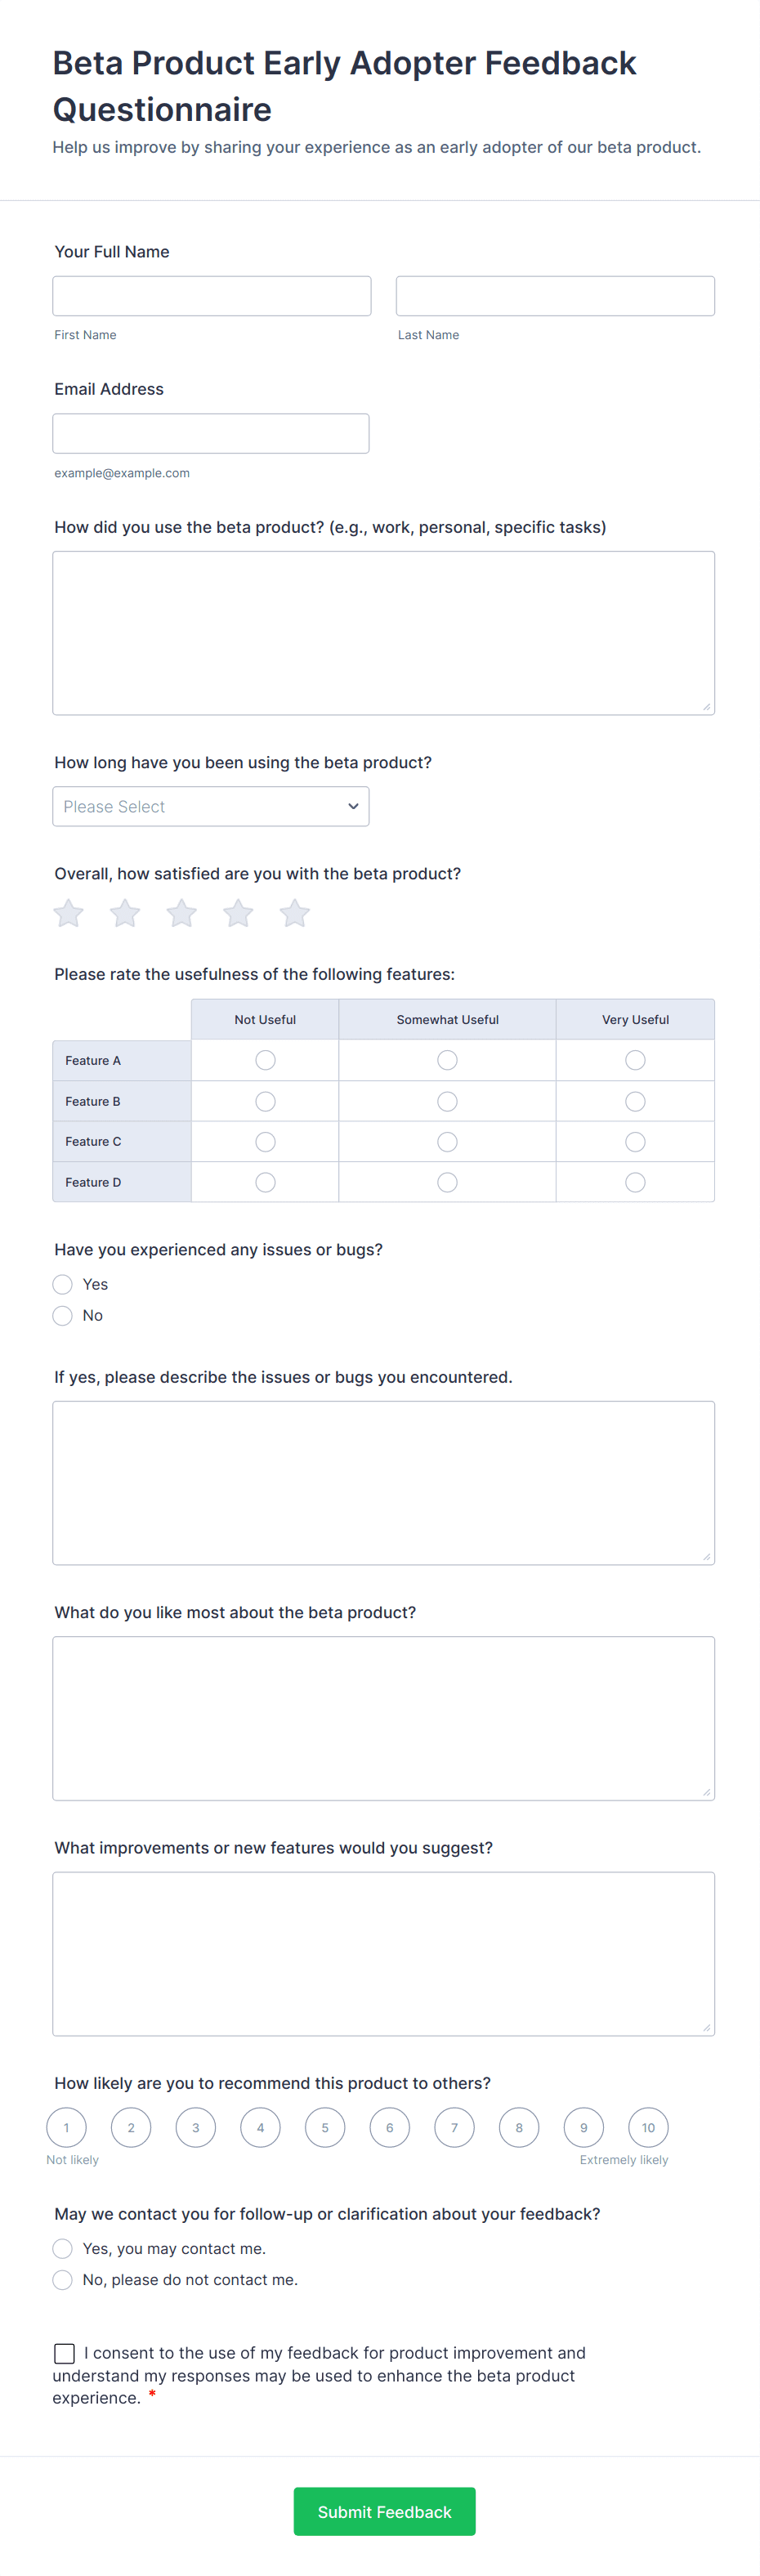Select the first satisfaction star
This screenshot has height=2576, width=760.
[x=68, y=913]
